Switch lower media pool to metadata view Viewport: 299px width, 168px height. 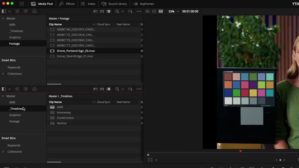95,89
